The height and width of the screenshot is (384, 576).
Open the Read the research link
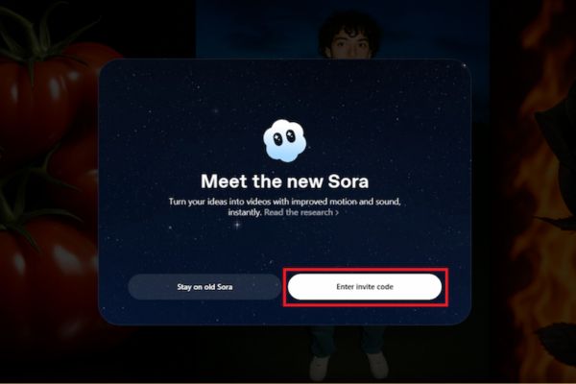tap(299, 212)
